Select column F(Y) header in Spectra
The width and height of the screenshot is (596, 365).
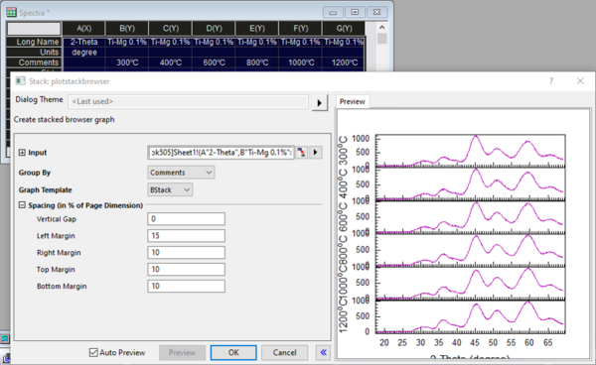click(x=301, y=29)
